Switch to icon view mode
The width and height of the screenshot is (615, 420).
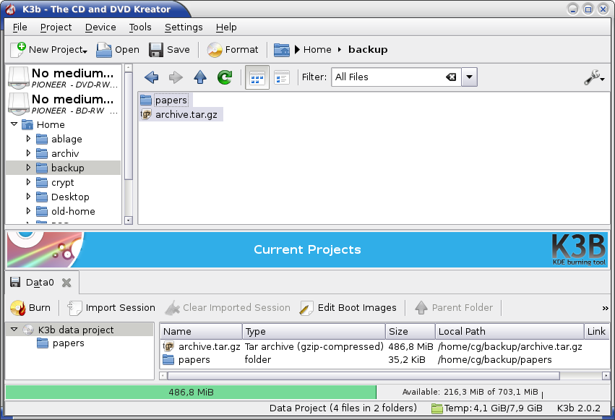257,77
